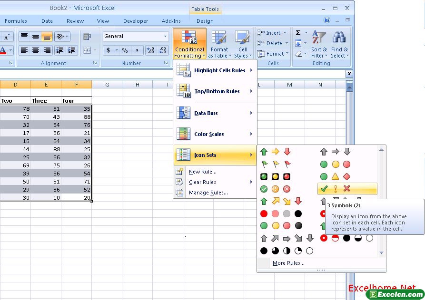
Task: Select cell with value 88 in Four column
Action: pos(77,117)
